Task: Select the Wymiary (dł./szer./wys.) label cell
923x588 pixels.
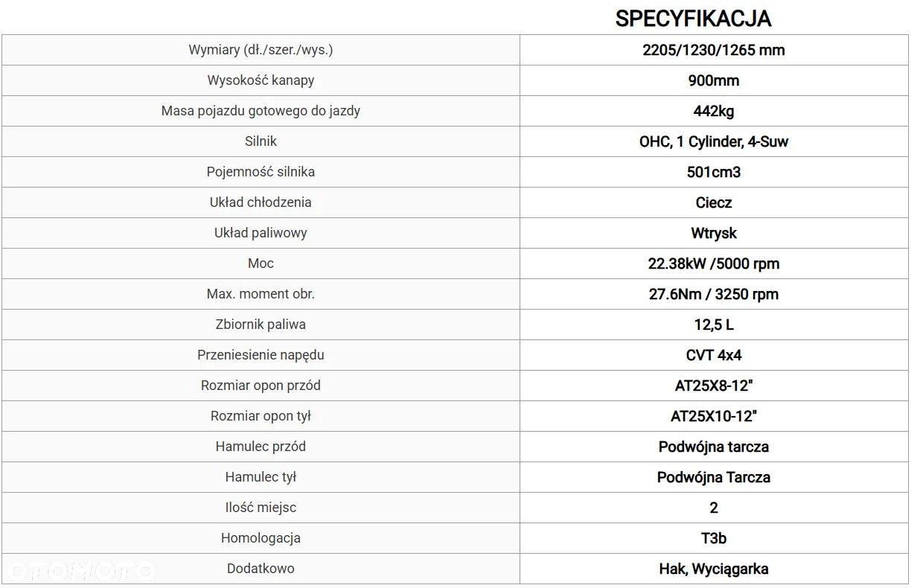Action: (x=261, y=50)
